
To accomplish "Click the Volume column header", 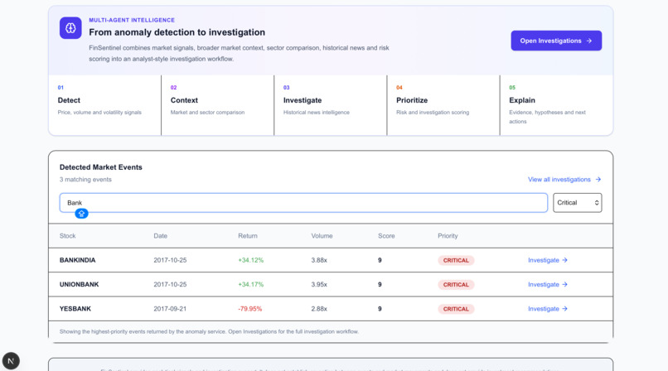I will pyautogui.click(x=322, y=236).
